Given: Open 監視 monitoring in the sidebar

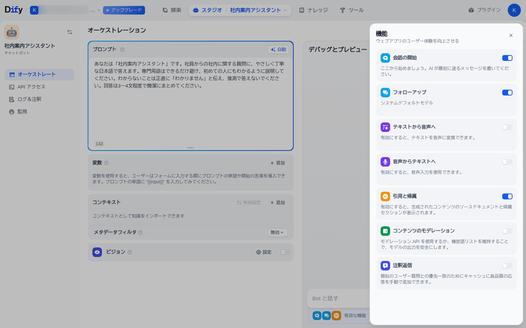Looking at the screenshot, I should point(39,112).
